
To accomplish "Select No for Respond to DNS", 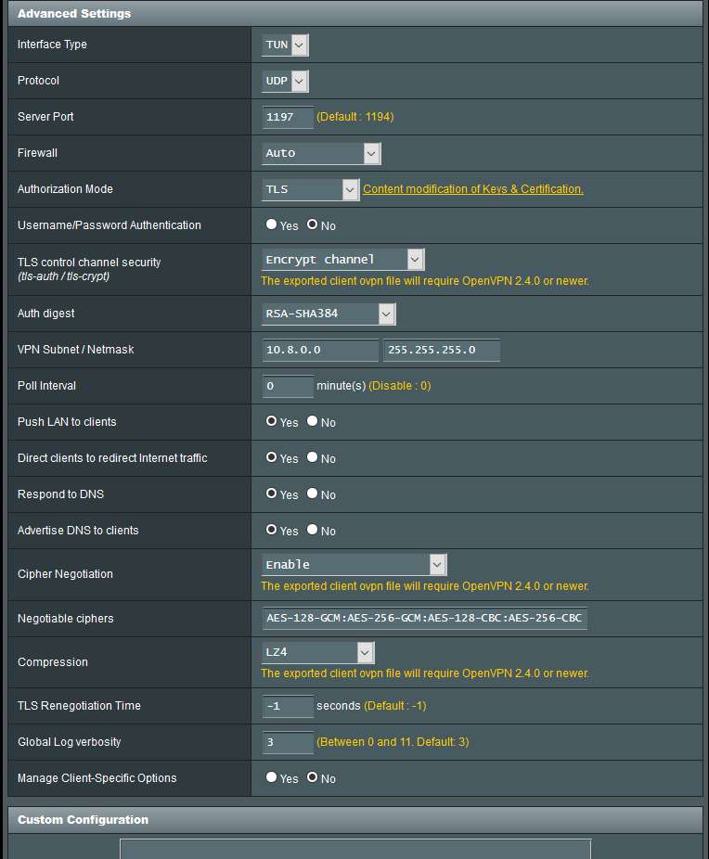I will pos(313,494).
